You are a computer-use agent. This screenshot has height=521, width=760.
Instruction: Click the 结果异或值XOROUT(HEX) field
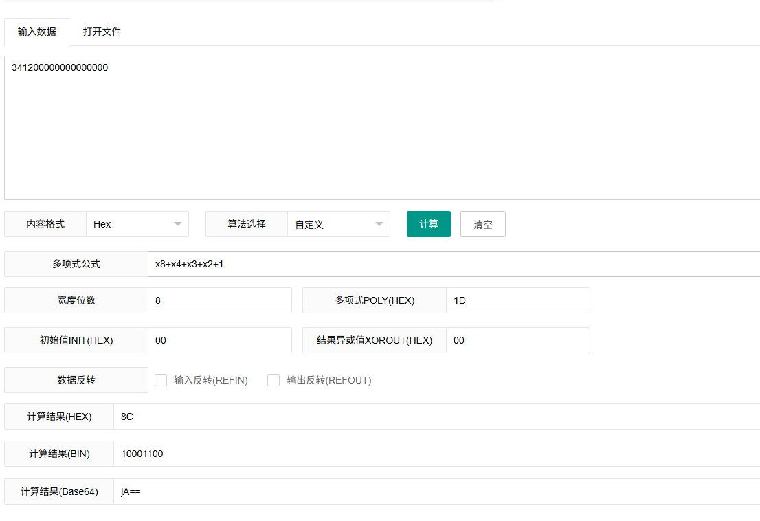[x=517, y=340]
